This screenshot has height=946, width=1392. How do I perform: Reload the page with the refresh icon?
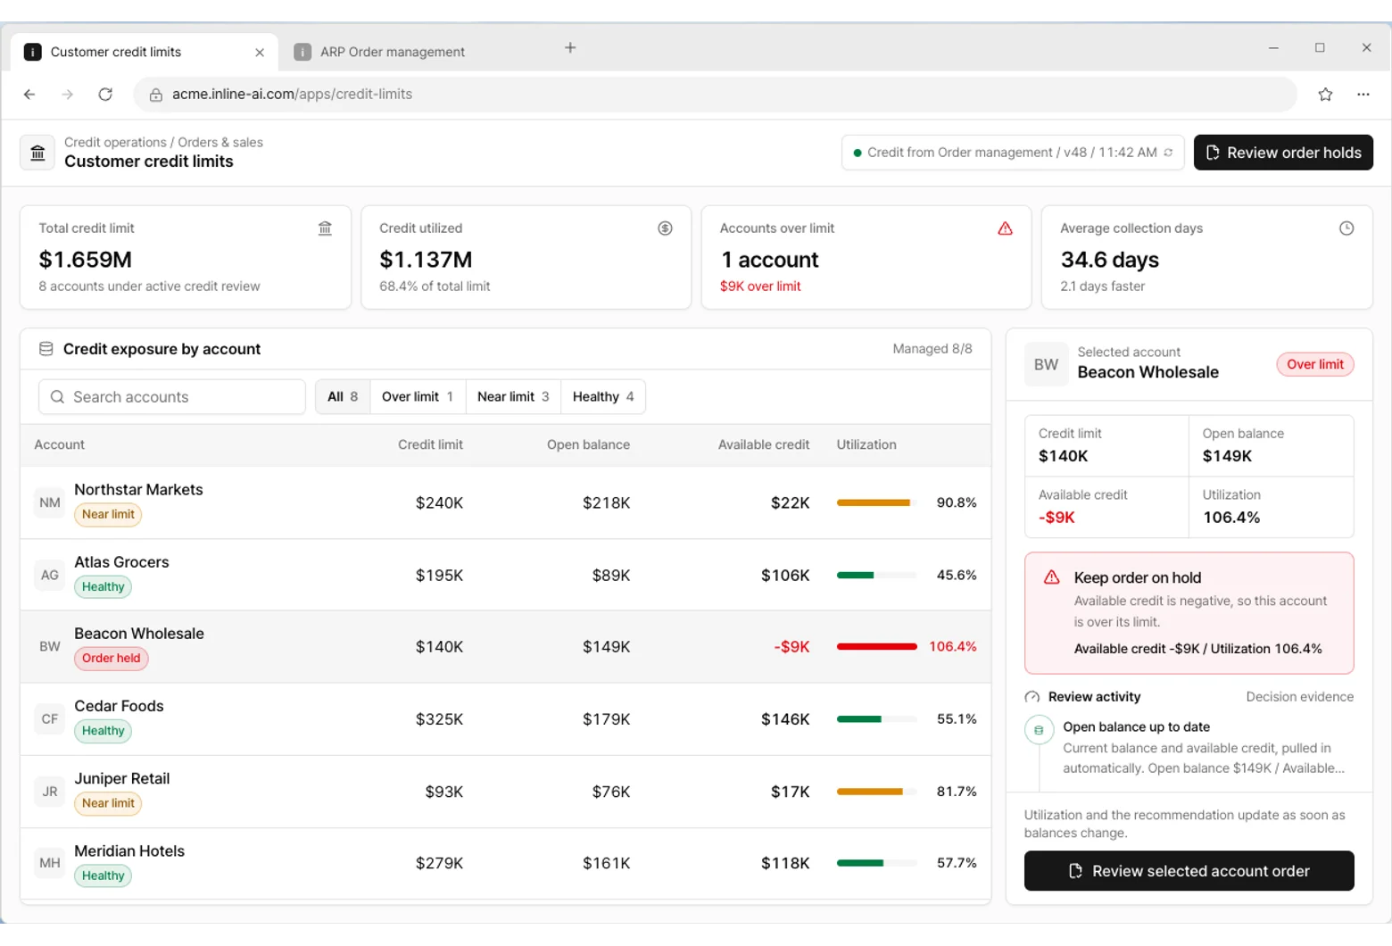[105, 94]
